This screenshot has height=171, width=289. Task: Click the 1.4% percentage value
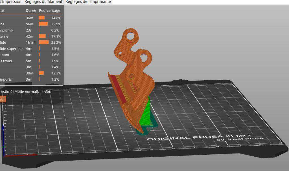pyautogui.click(x=55, y=67)
